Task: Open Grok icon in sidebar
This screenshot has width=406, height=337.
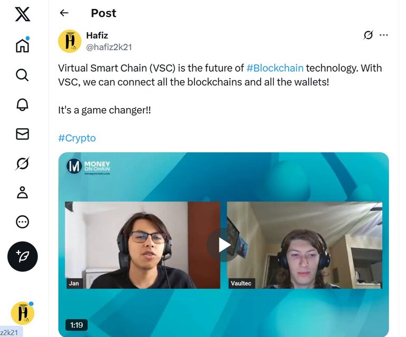Action: point(23,163)
